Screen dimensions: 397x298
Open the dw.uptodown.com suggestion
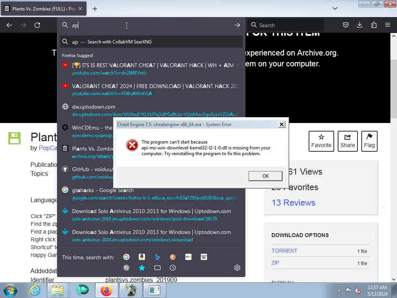(151, 111)
